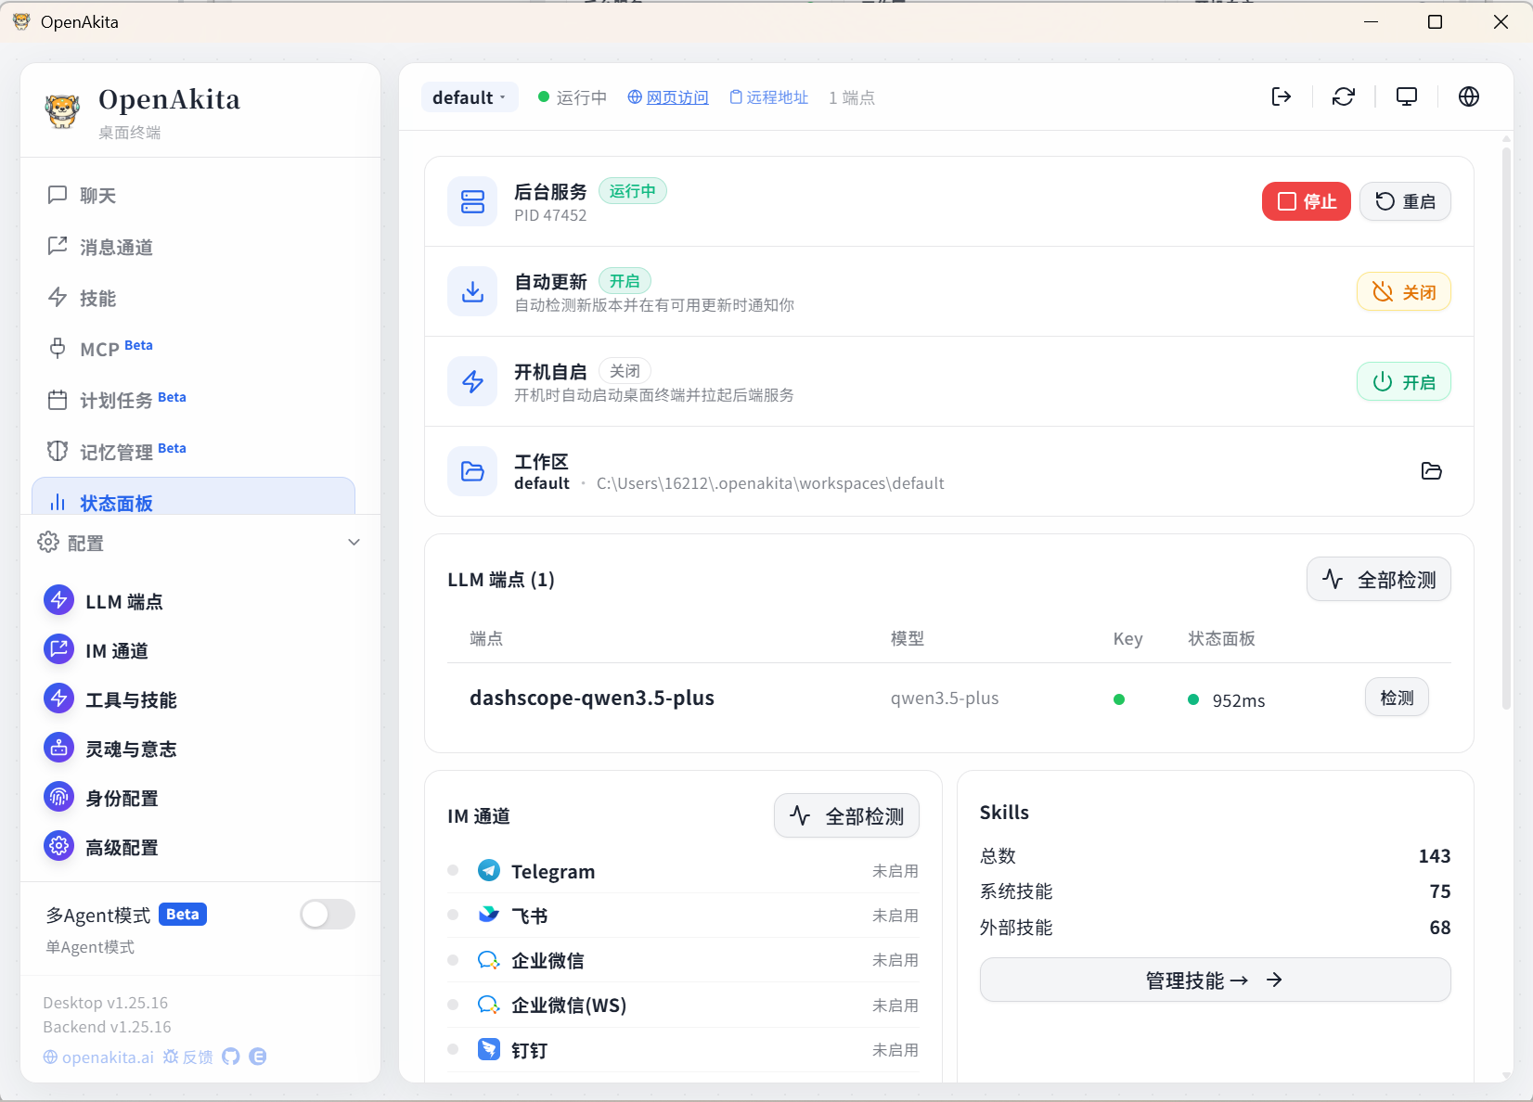This screenshot has height=1102, width=1533.
Task: Collapse the 配置 section chevron
Action: pyautogui.click(x=354, y=543)
